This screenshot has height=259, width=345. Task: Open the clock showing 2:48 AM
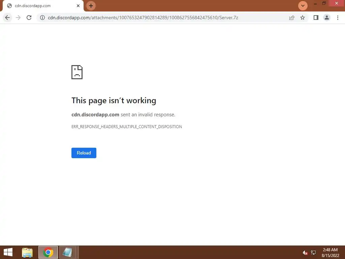pos(330,252)
